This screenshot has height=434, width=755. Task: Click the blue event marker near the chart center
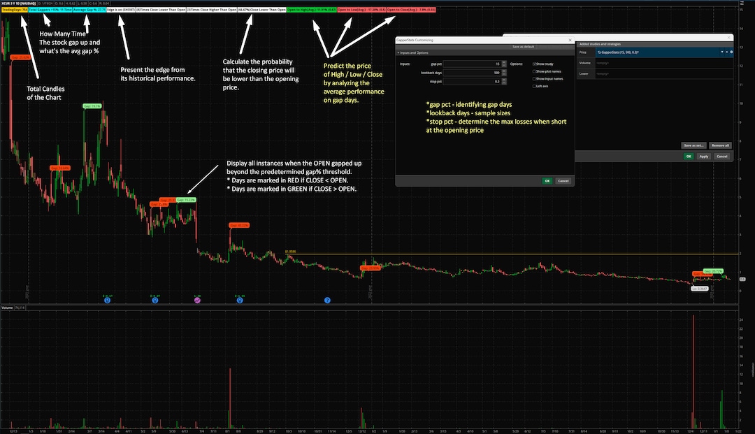pos(327,301)
